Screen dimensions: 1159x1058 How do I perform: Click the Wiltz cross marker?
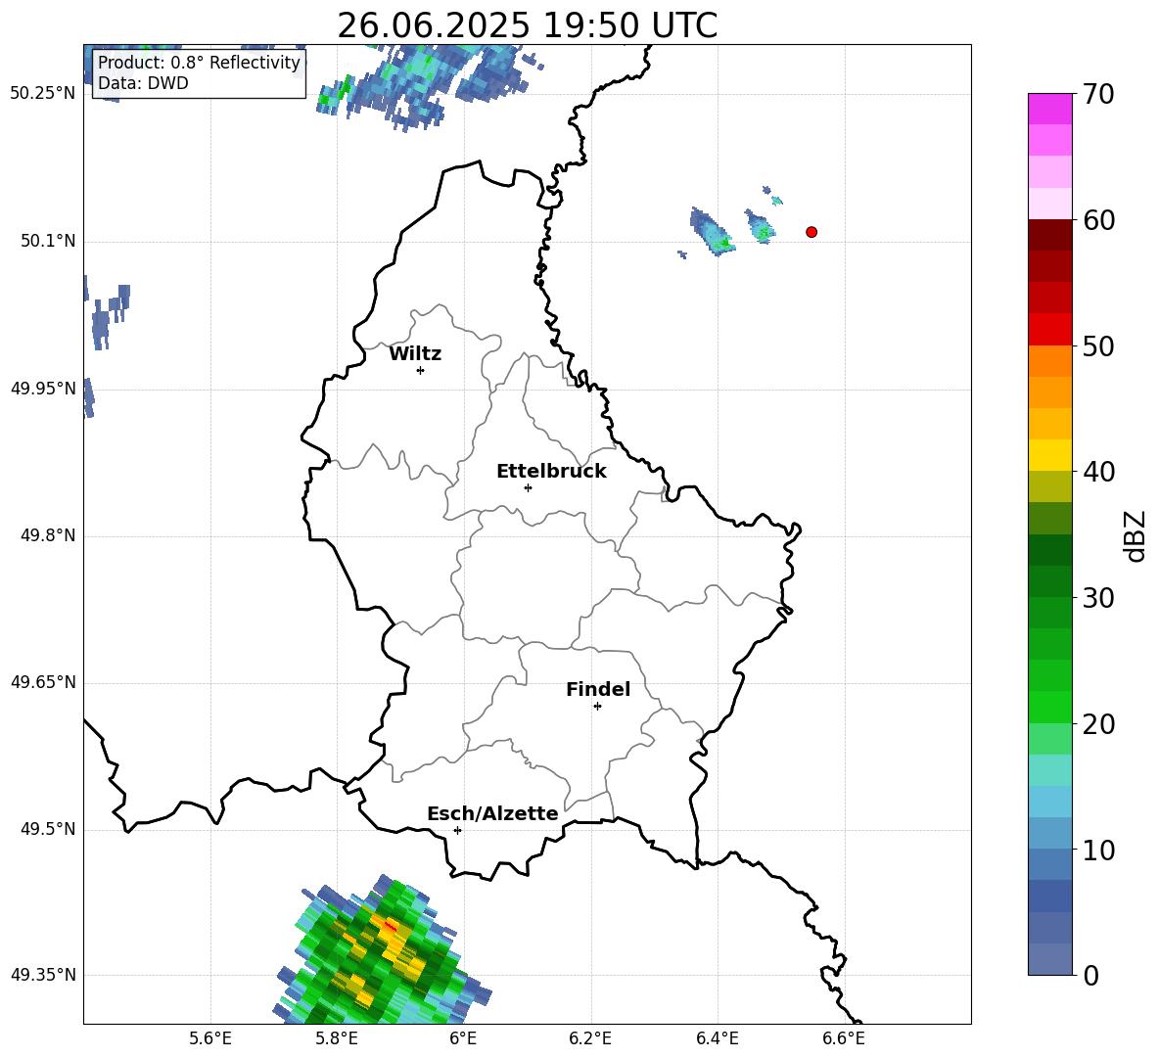(421, 370)
